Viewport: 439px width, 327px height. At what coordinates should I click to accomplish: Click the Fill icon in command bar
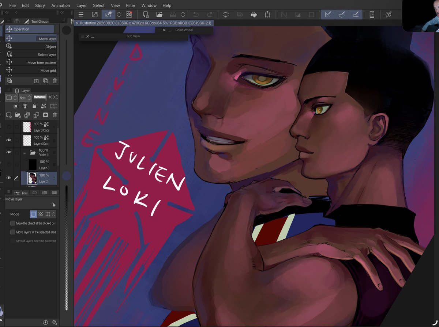pyautogui.click(x=254, y=15)
